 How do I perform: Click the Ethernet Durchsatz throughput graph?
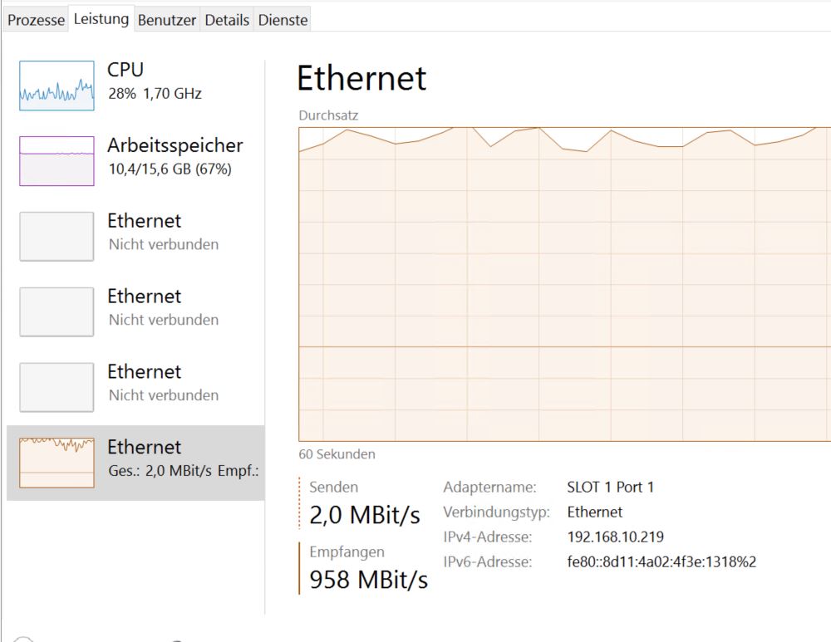pos(564,284)
